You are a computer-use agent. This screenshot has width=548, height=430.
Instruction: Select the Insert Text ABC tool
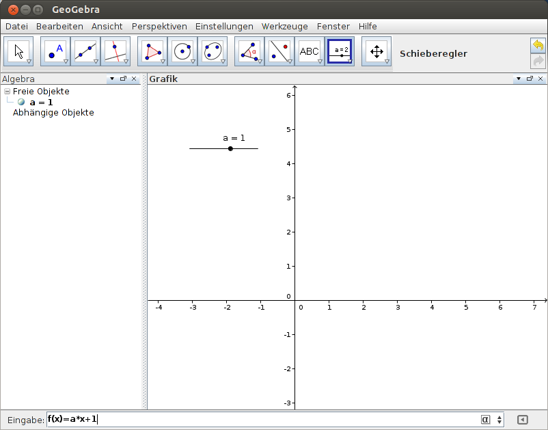(310, 51)
